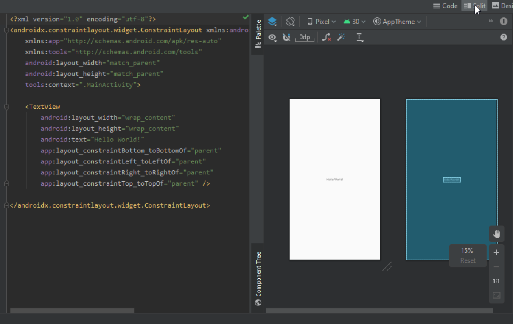Set default margins 0dp field
This screenshot has height=324, width=513.
305,38
